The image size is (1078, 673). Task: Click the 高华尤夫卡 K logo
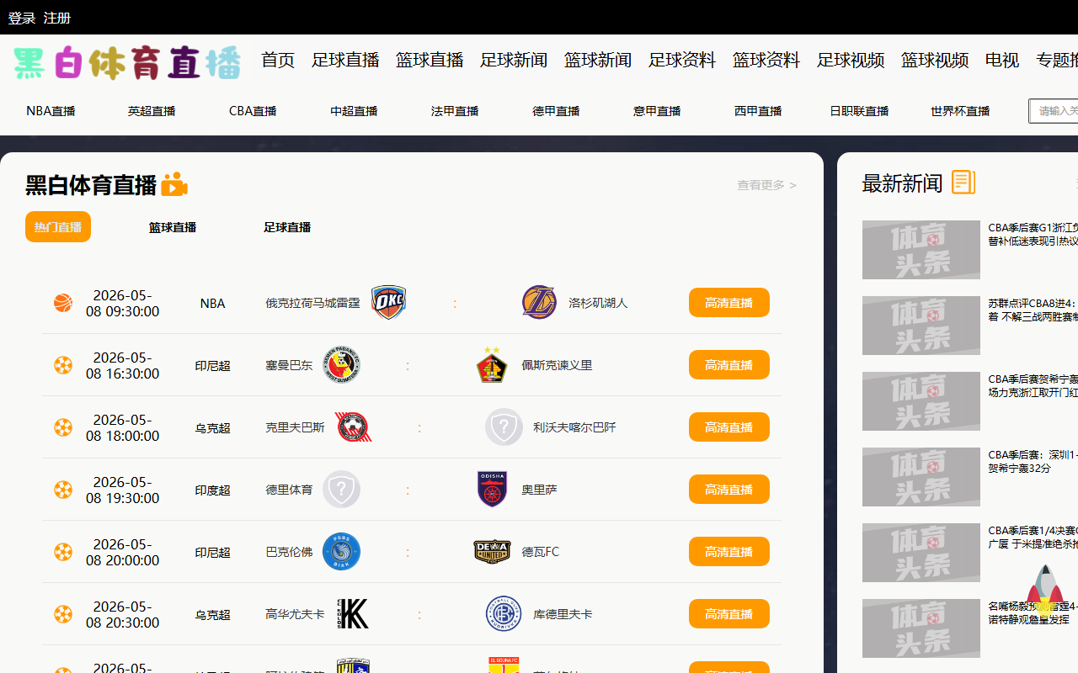coord(354,614)
